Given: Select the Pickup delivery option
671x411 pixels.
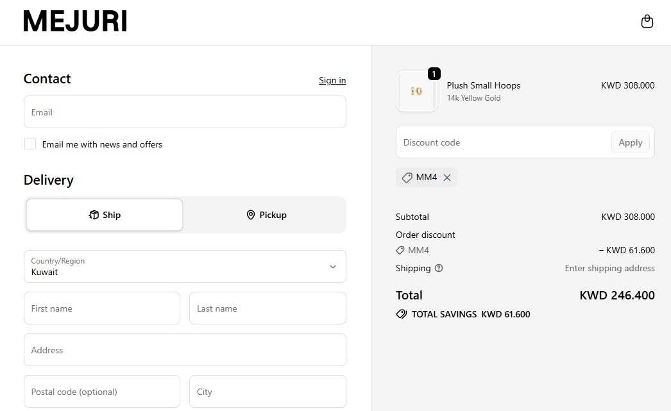Looking at the screenshot, I should point(266,215).
